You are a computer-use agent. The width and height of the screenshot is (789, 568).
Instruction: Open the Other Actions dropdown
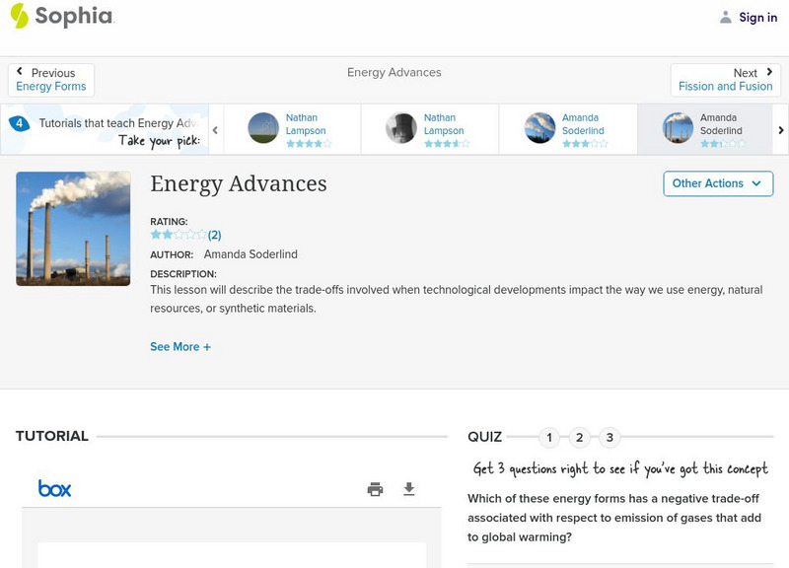[717, 183]
